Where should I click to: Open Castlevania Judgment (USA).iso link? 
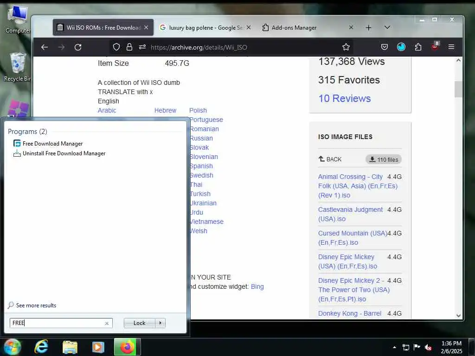click(351, 214)
